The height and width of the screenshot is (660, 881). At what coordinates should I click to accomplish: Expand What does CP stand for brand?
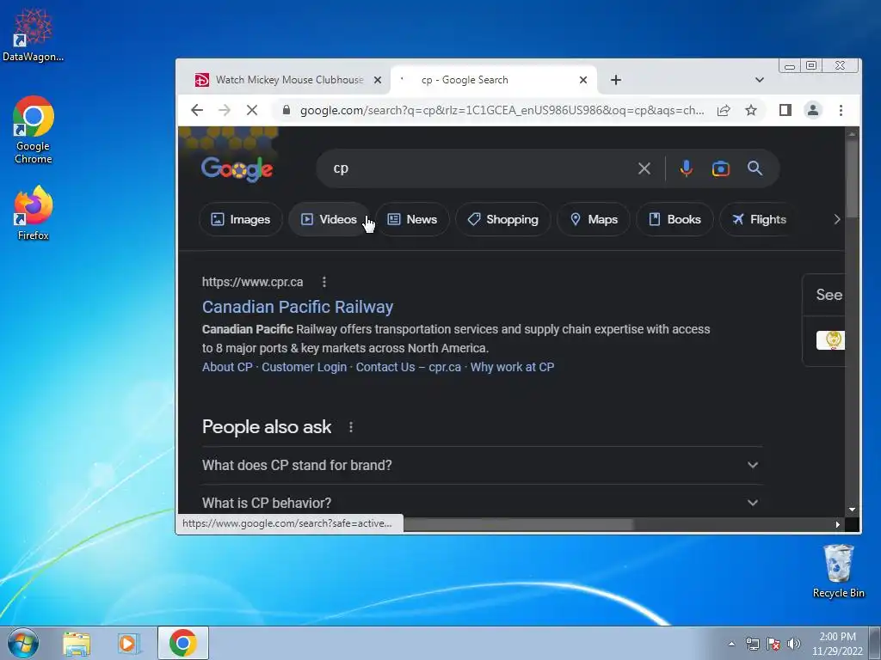[482, 465]
